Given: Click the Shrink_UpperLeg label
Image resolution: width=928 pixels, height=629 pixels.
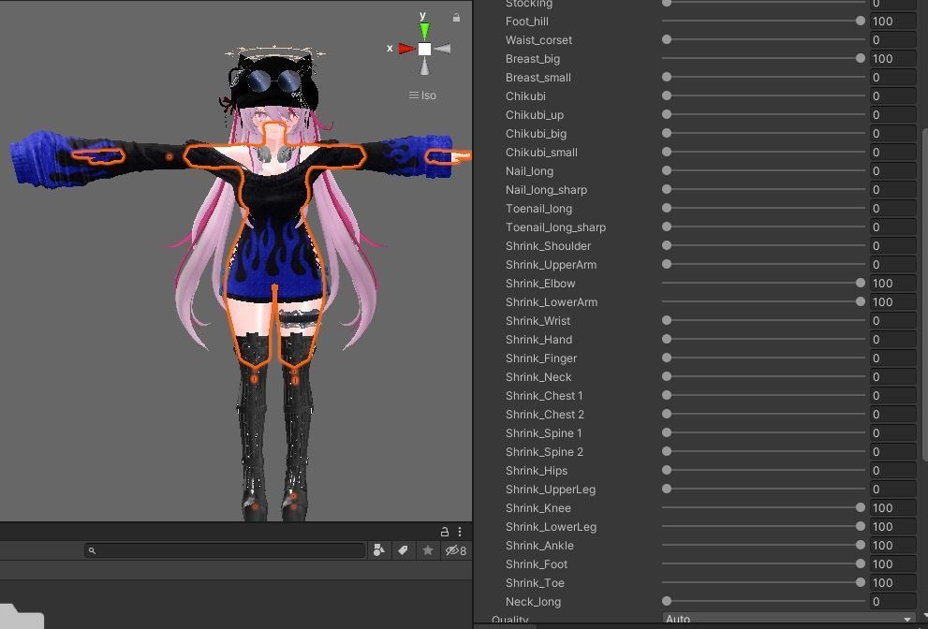Looking at the screenshot, I should coord(551,490).
